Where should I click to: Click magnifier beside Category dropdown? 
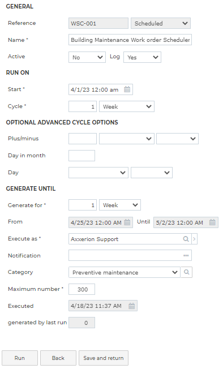pos(187,272)
